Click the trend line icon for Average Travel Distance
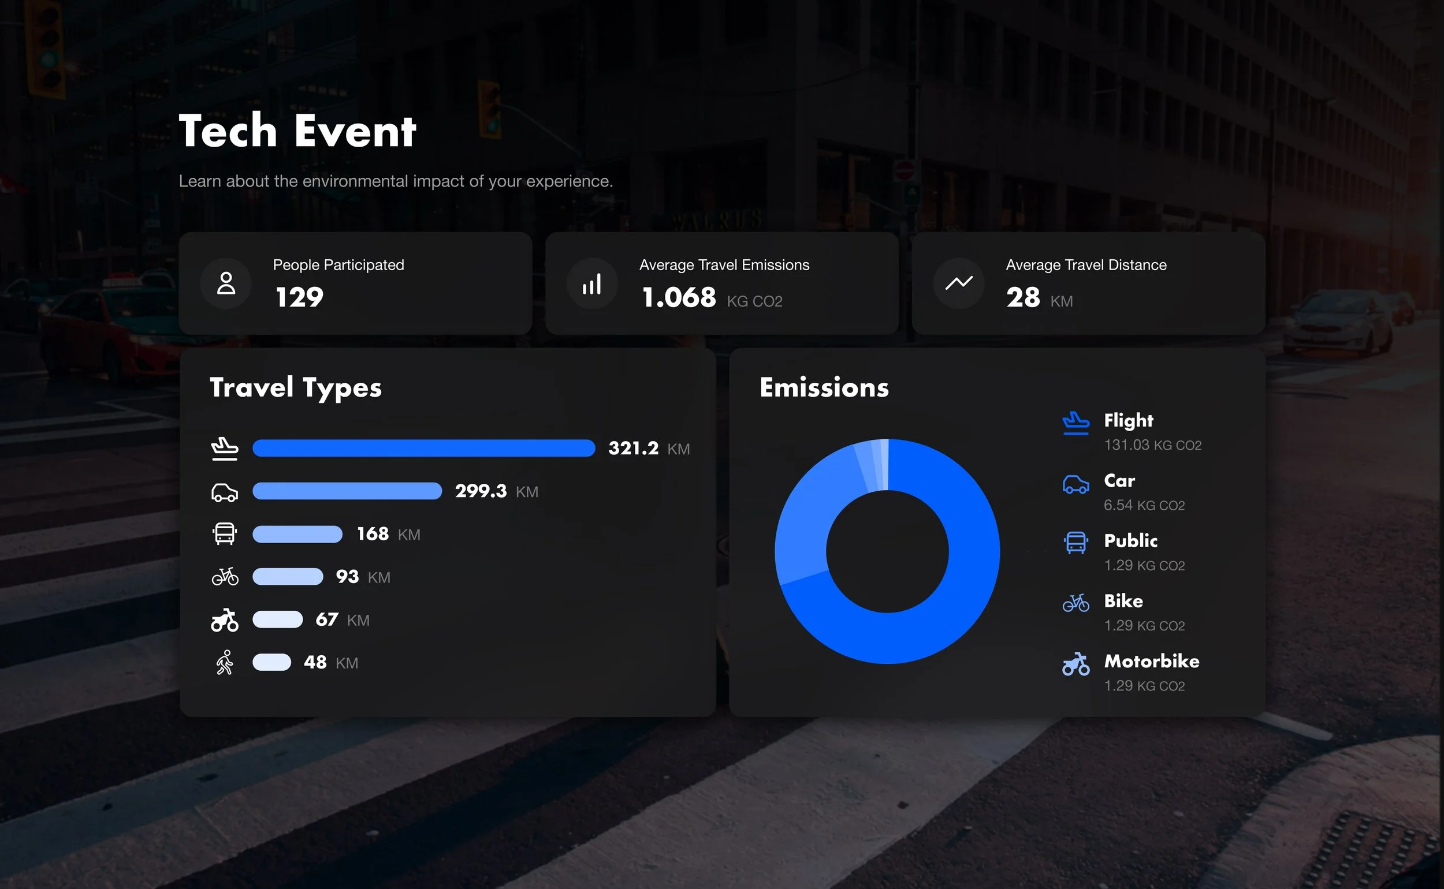Viewport: 1444px width, 889px height. (959, 283)
